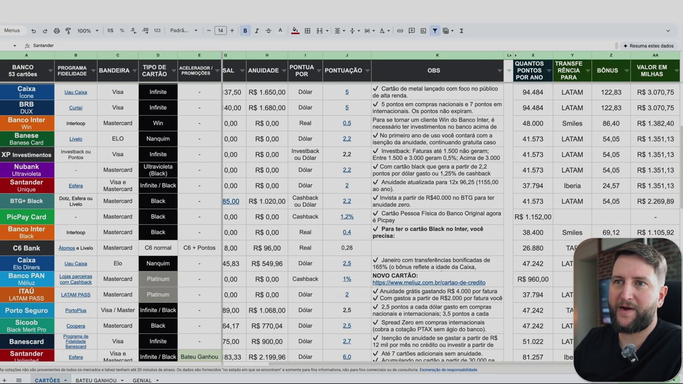Open horizontal align options
683x384 pixels.
pos(339,31)
